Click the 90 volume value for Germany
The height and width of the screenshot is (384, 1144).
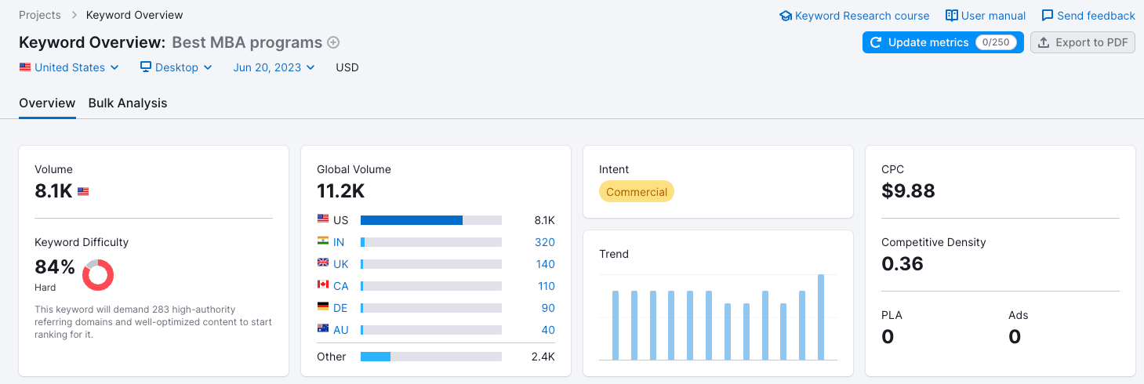548,308
